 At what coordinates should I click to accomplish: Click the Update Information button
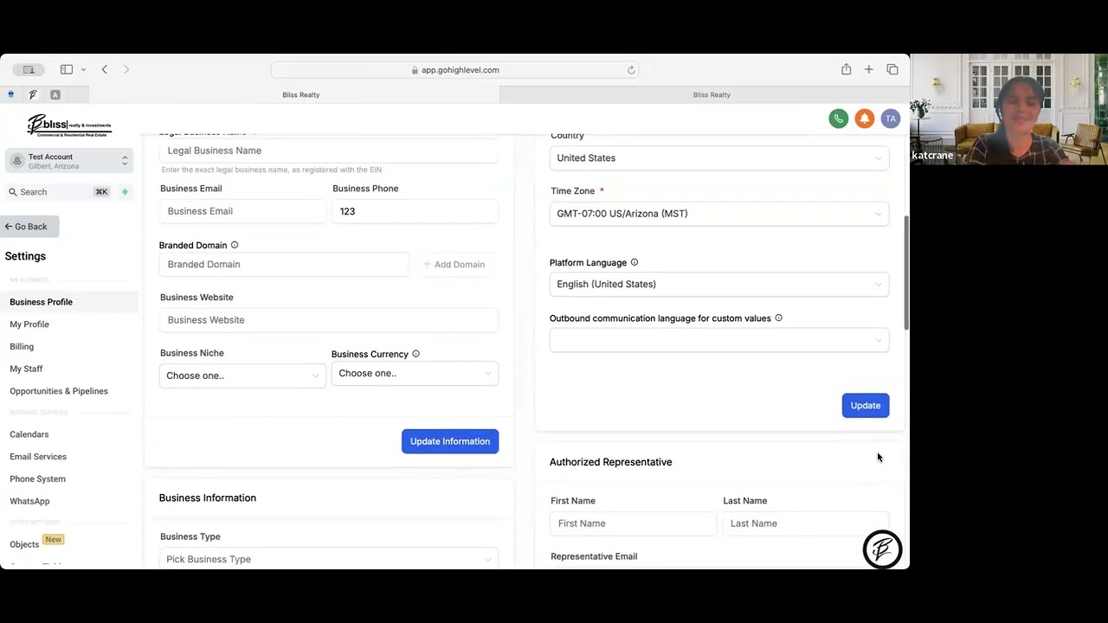coord(450,441)
